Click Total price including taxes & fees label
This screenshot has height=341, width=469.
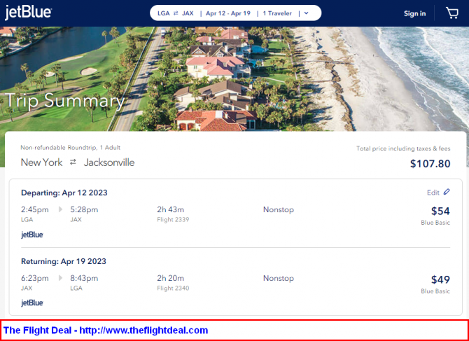pyautogui.click(x=403, y=148)
